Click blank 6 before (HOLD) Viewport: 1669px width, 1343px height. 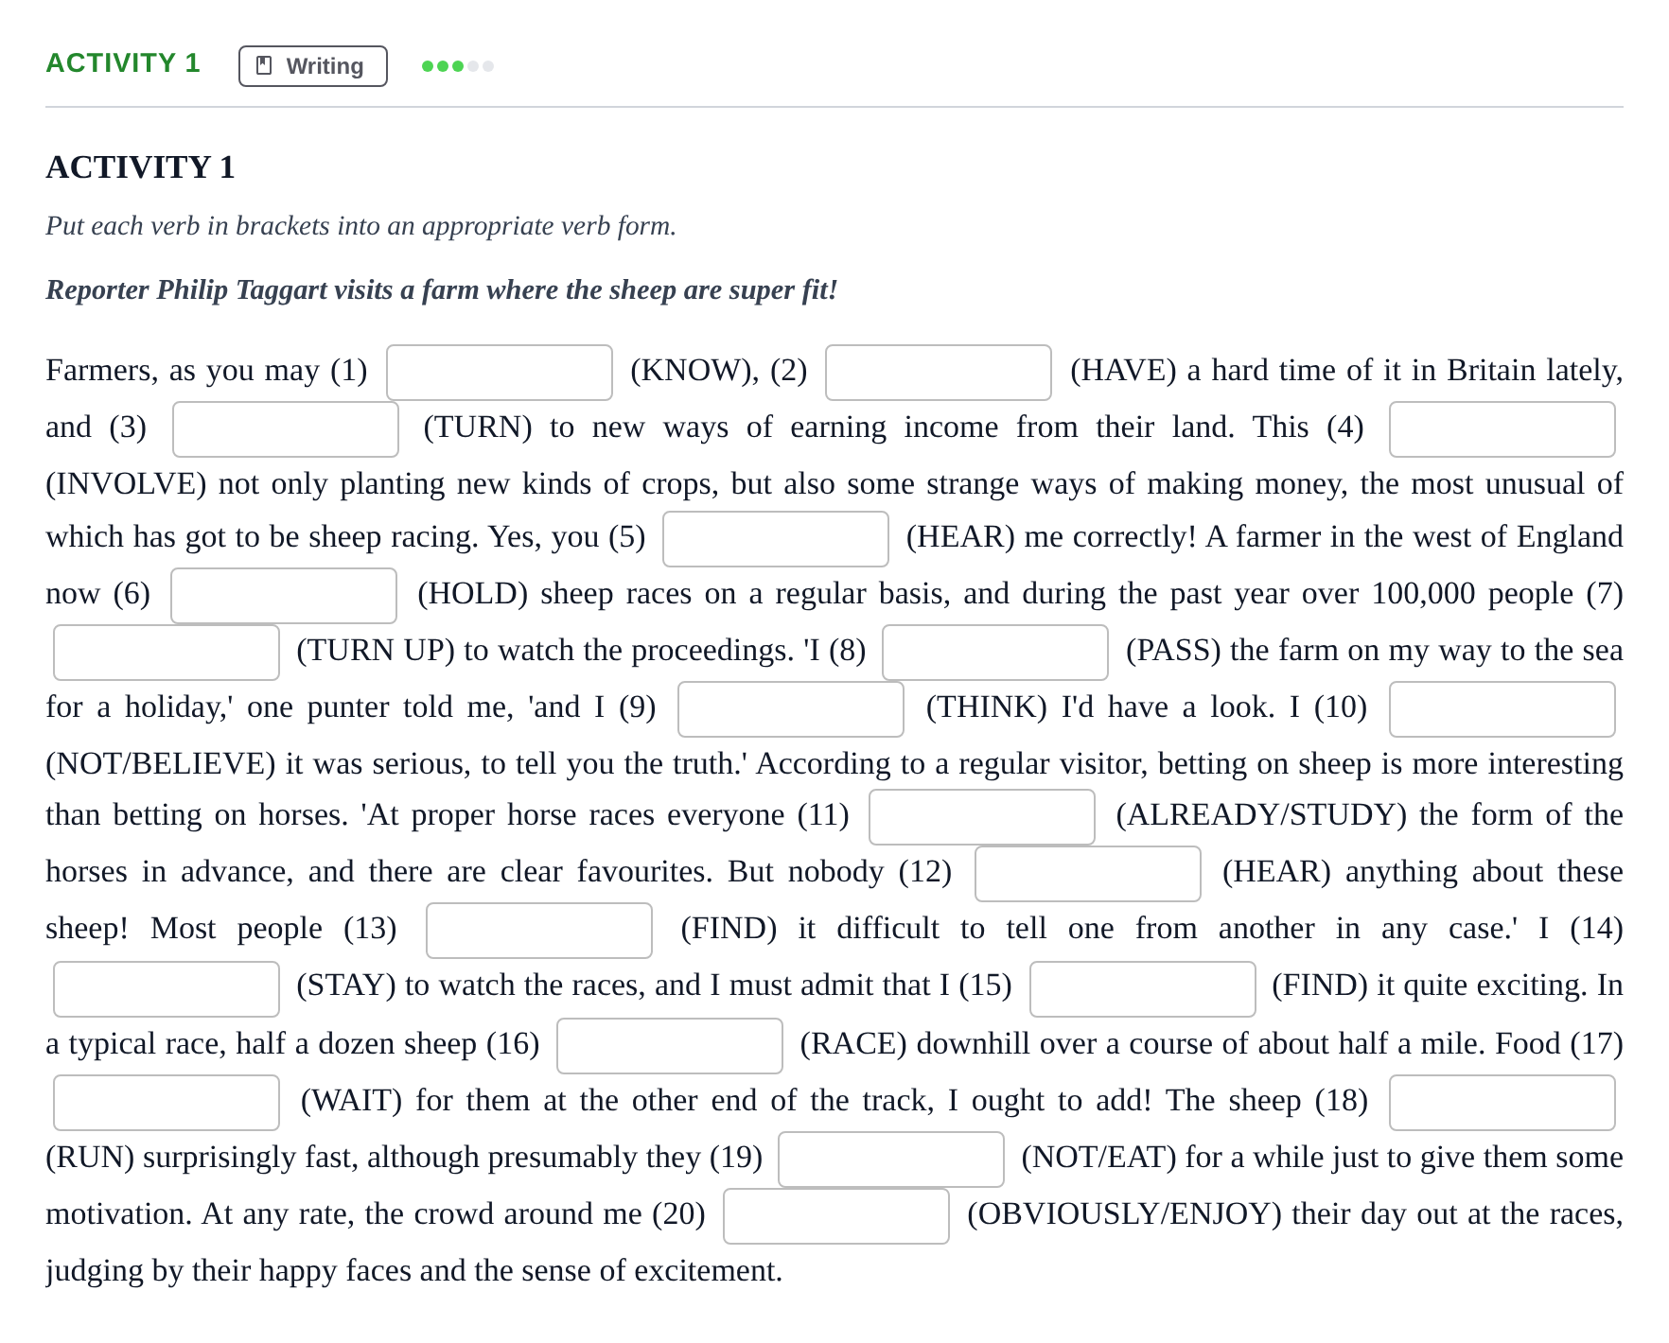click(x=284, y=596)
